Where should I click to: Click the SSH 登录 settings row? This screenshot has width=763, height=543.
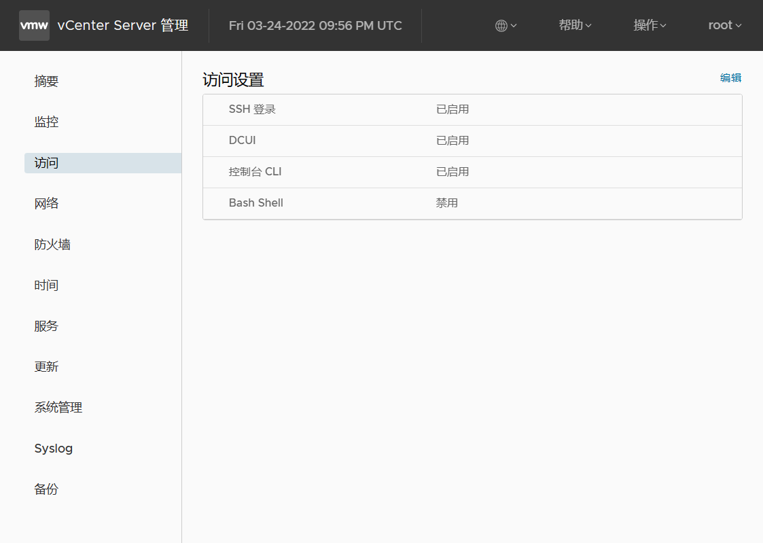tap(472, 109)
